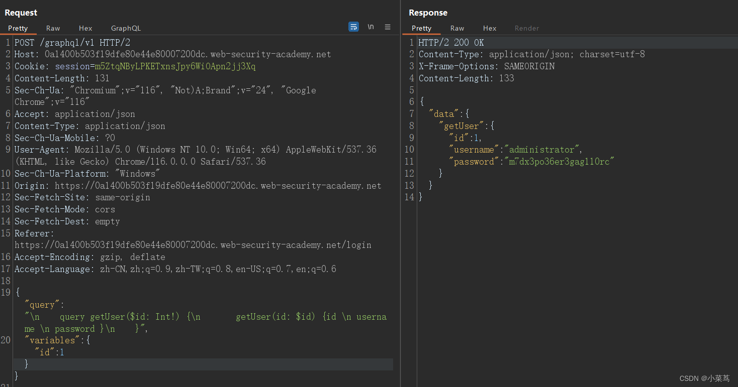The width and height of the screenshot is (738, 387).
Task: Click the "getUser" key in response JSON
Action: pos(462,126)
